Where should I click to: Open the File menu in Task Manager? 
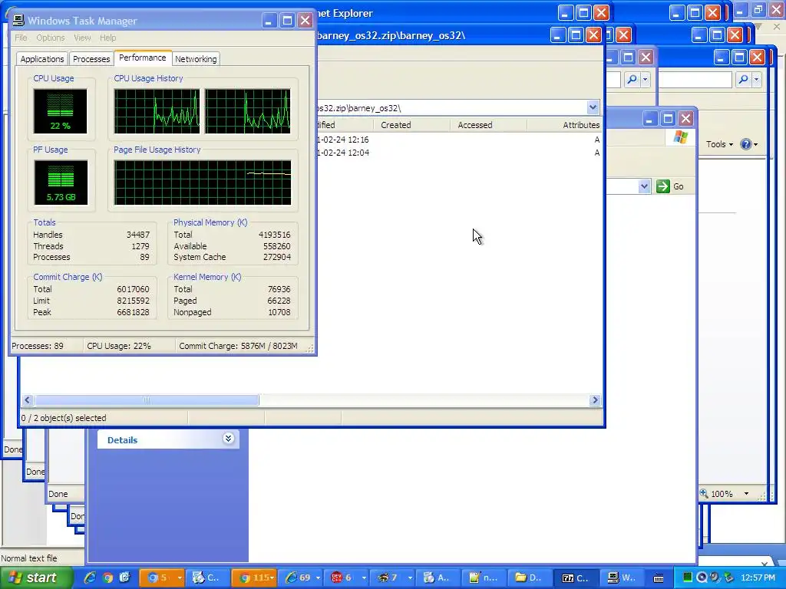coord(21,38)
